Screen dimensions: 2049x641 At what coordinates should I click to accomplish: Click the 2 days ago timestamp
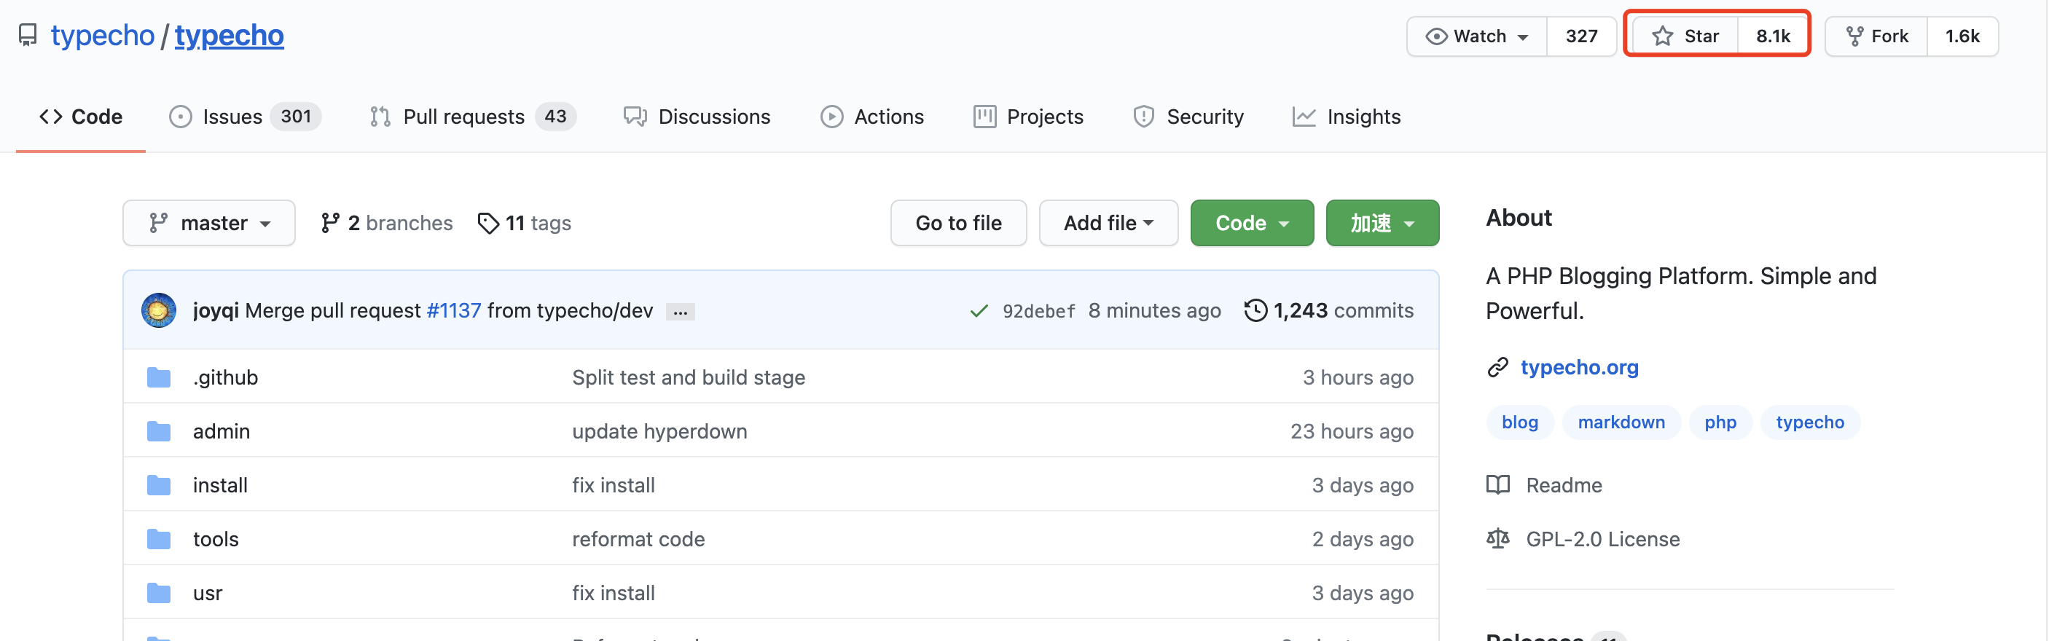tap(1363, 539)
